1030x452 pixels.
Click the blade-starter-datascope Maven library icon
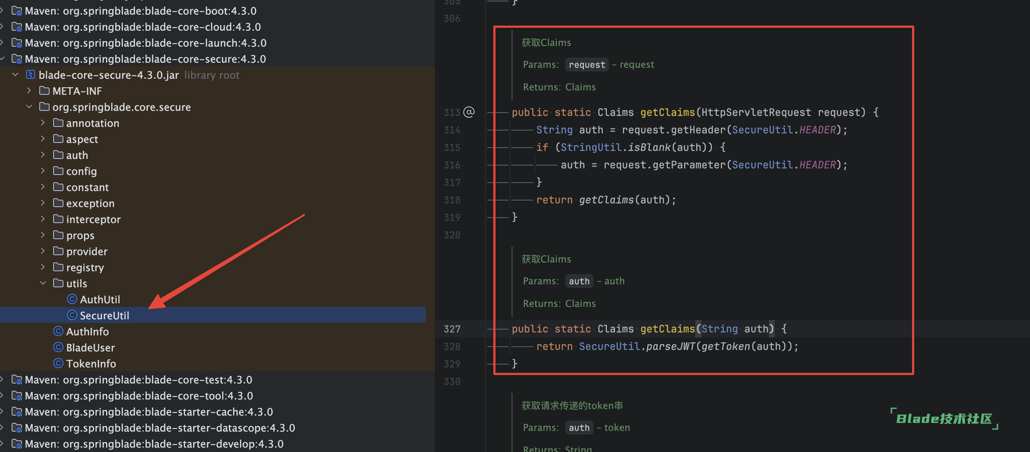[17, 428]
